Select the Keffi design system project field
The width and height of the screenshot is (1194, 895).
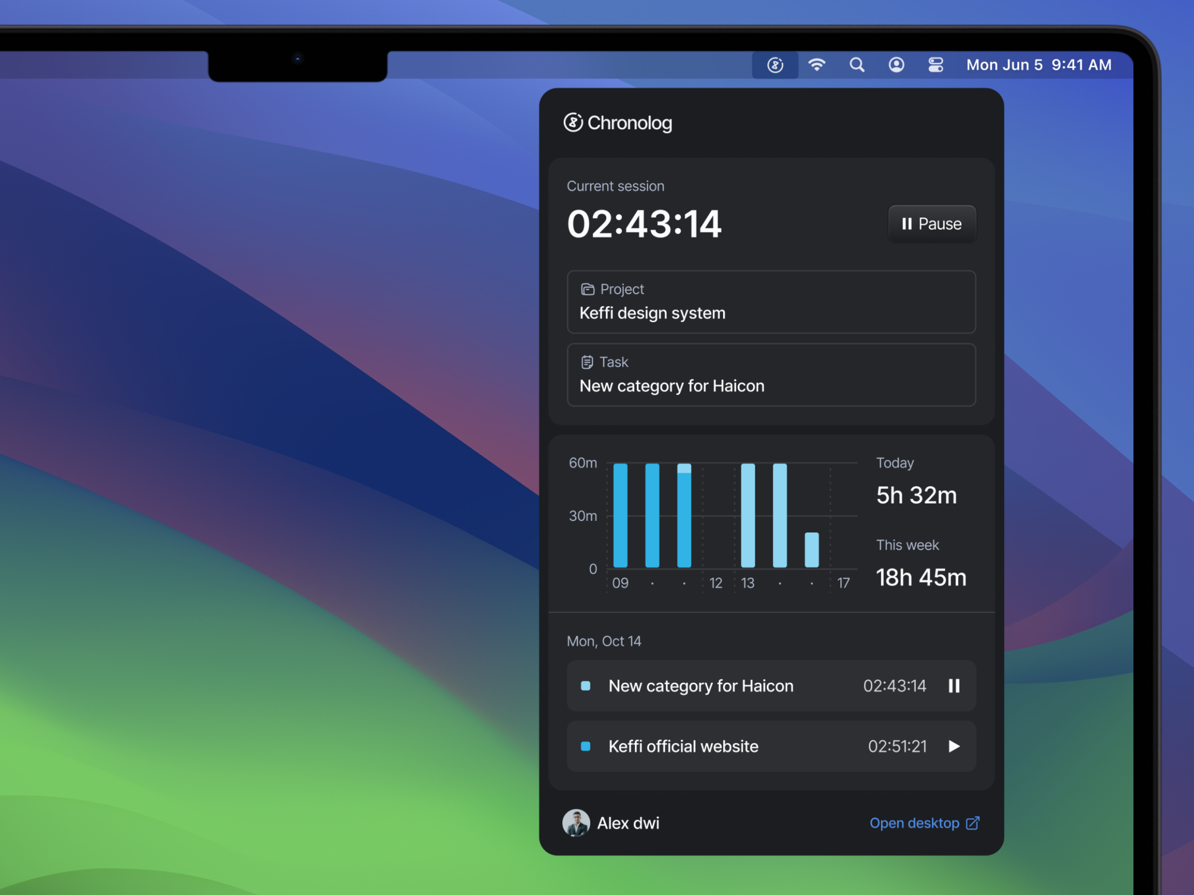(x=771, y=303)
